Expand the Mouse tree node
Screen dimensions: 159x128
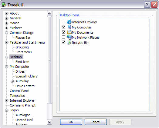click(x=6, y=23)
